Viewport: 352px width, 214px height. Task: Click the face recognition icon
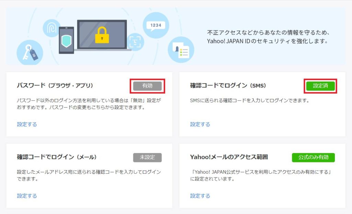pyautogui.click(x=135, y=42)
